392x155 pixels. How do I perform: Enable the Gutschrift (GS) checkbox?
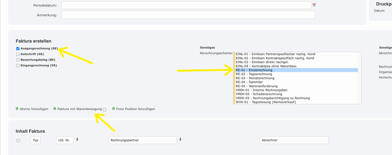18,54
